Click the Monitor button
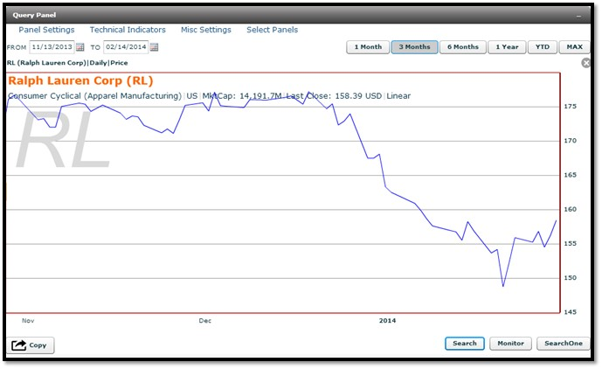Viewport: 602px width, 369px height. [x=510, y=344]
